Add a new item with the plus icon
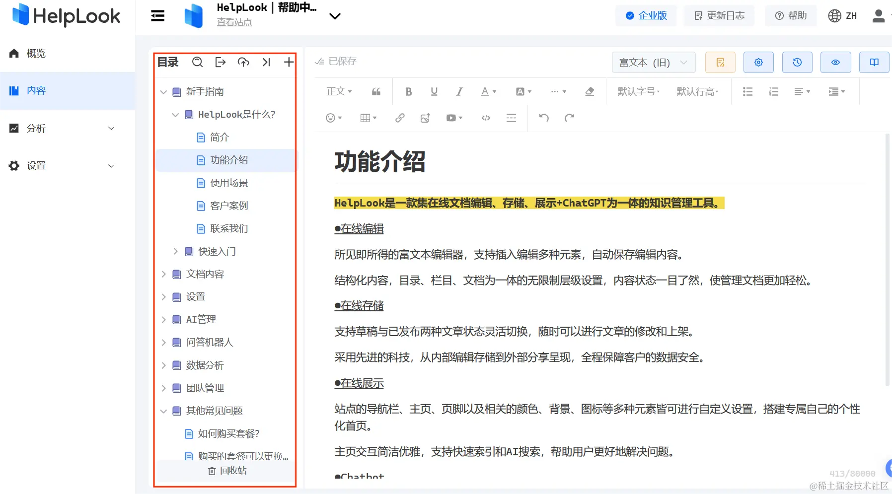The width and height of the screenshot is (892, 494). pos(289,62)
